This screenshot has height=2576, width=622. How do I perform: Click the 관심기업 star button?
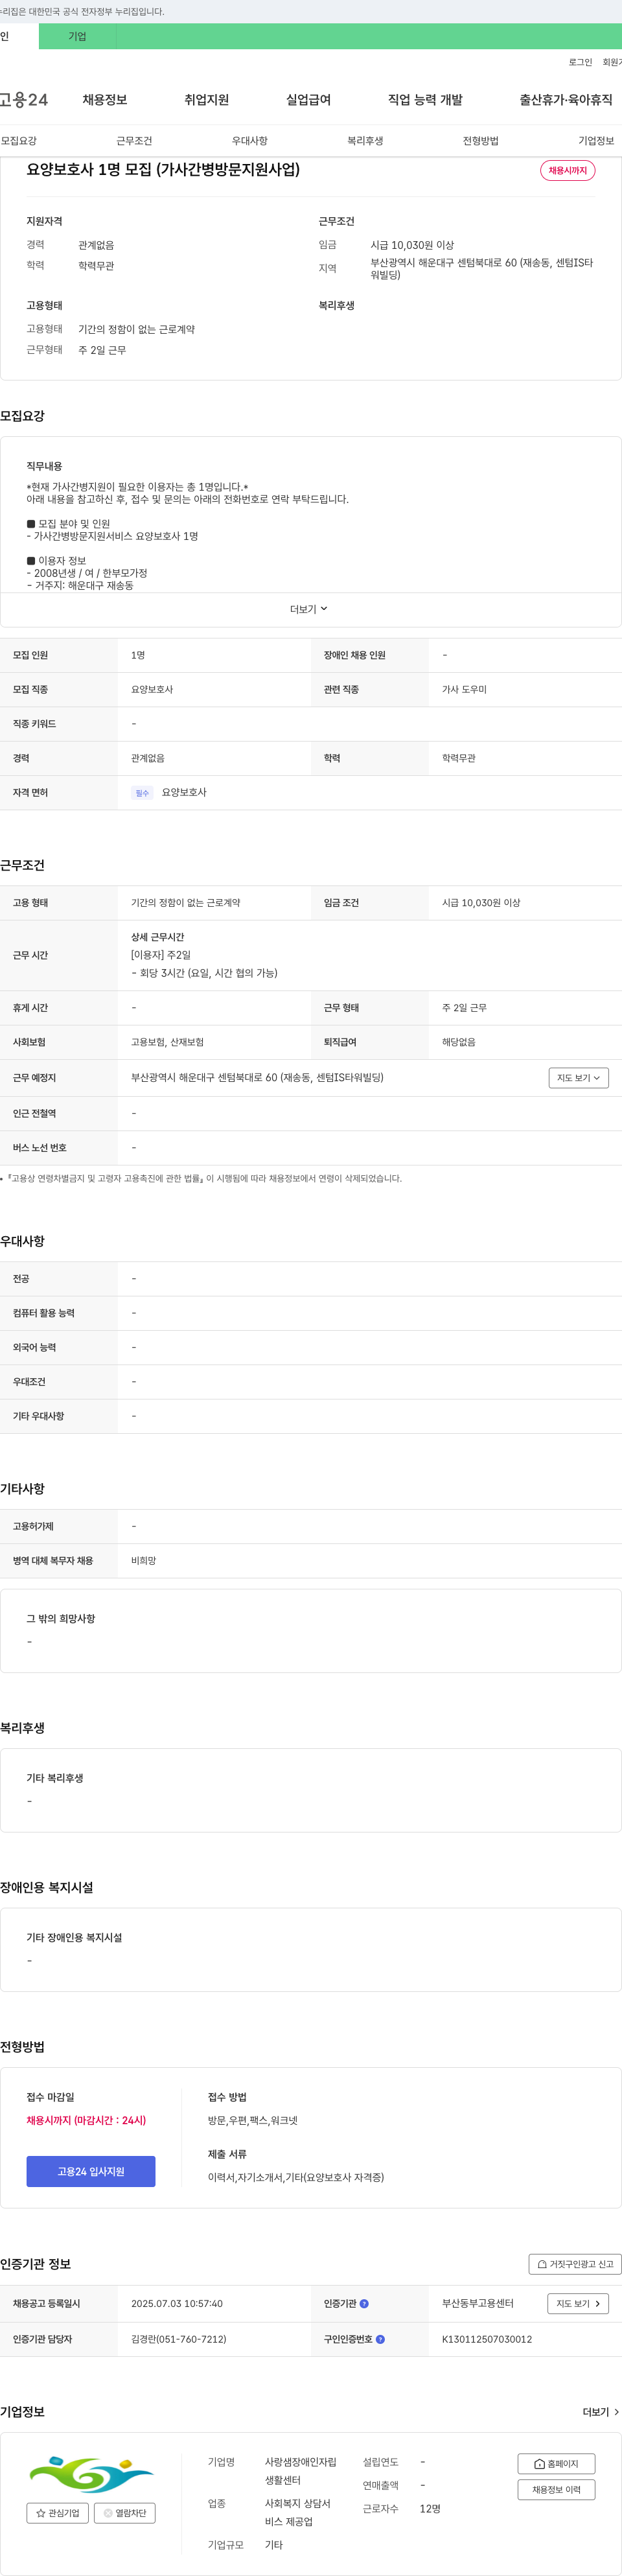[58, 2513]
